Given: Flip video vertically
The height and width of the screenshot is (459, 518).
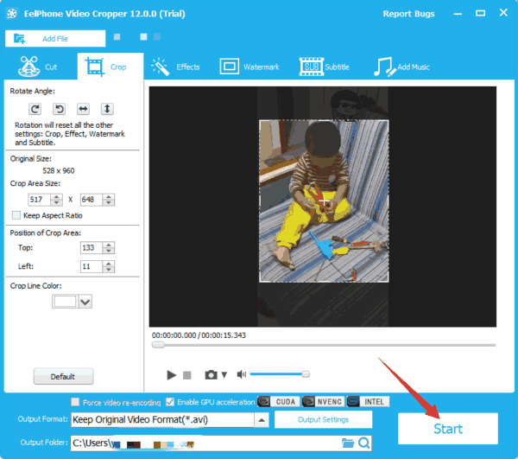Looking at the screenshot, I should [x=107, y=109].
